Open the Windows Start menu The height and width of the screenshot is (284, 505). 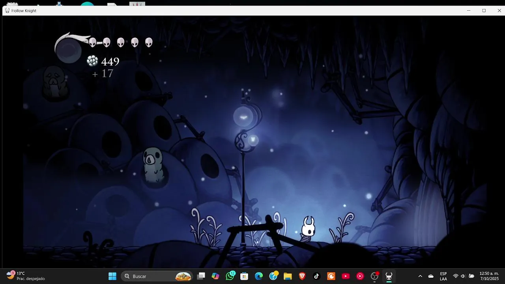[112, 276]
